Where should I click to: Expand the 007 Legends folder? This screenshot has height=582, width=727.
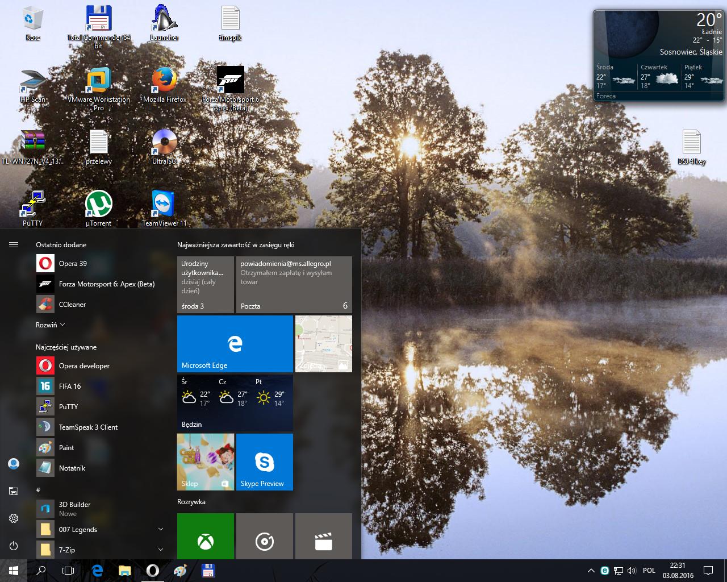[99, 530]
